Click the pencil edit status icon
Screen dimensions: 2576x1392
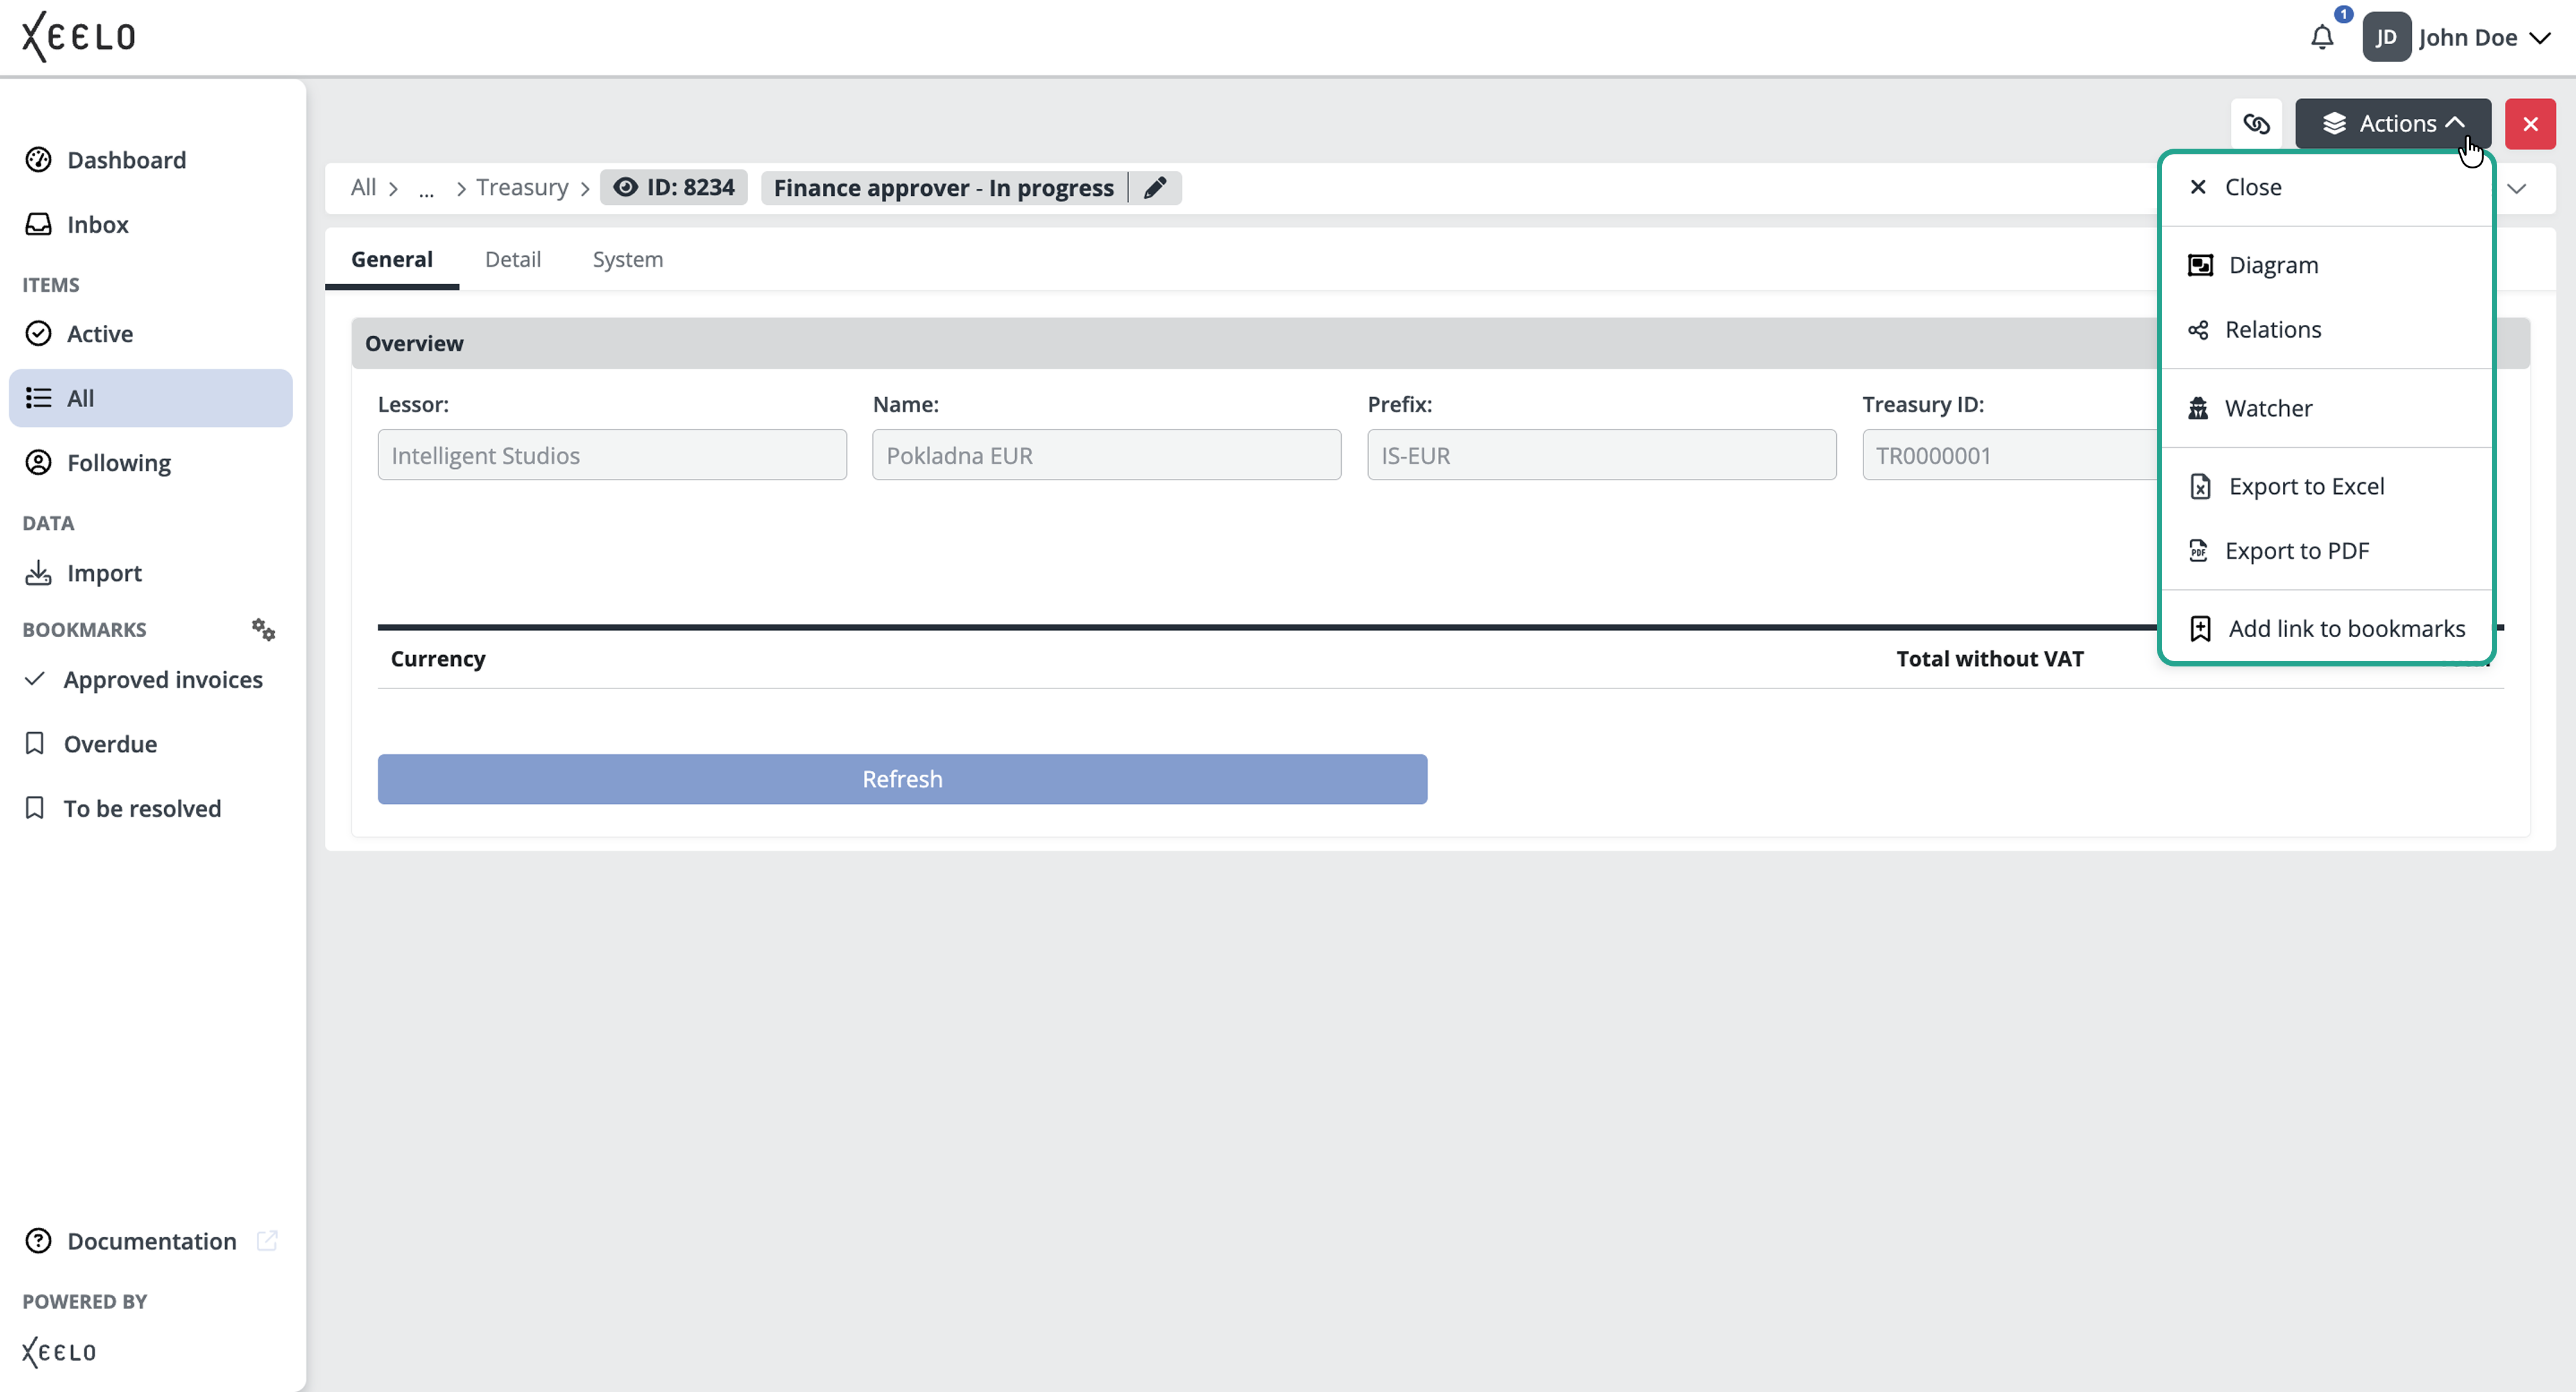[x=1155, y=188]
